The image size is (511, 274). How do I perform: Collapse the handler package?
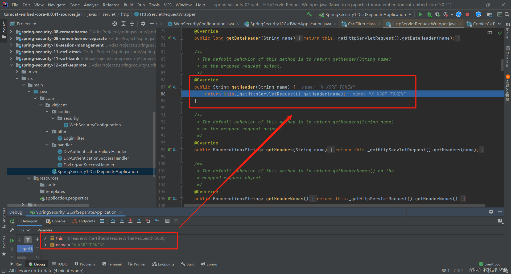coord(47,145)
